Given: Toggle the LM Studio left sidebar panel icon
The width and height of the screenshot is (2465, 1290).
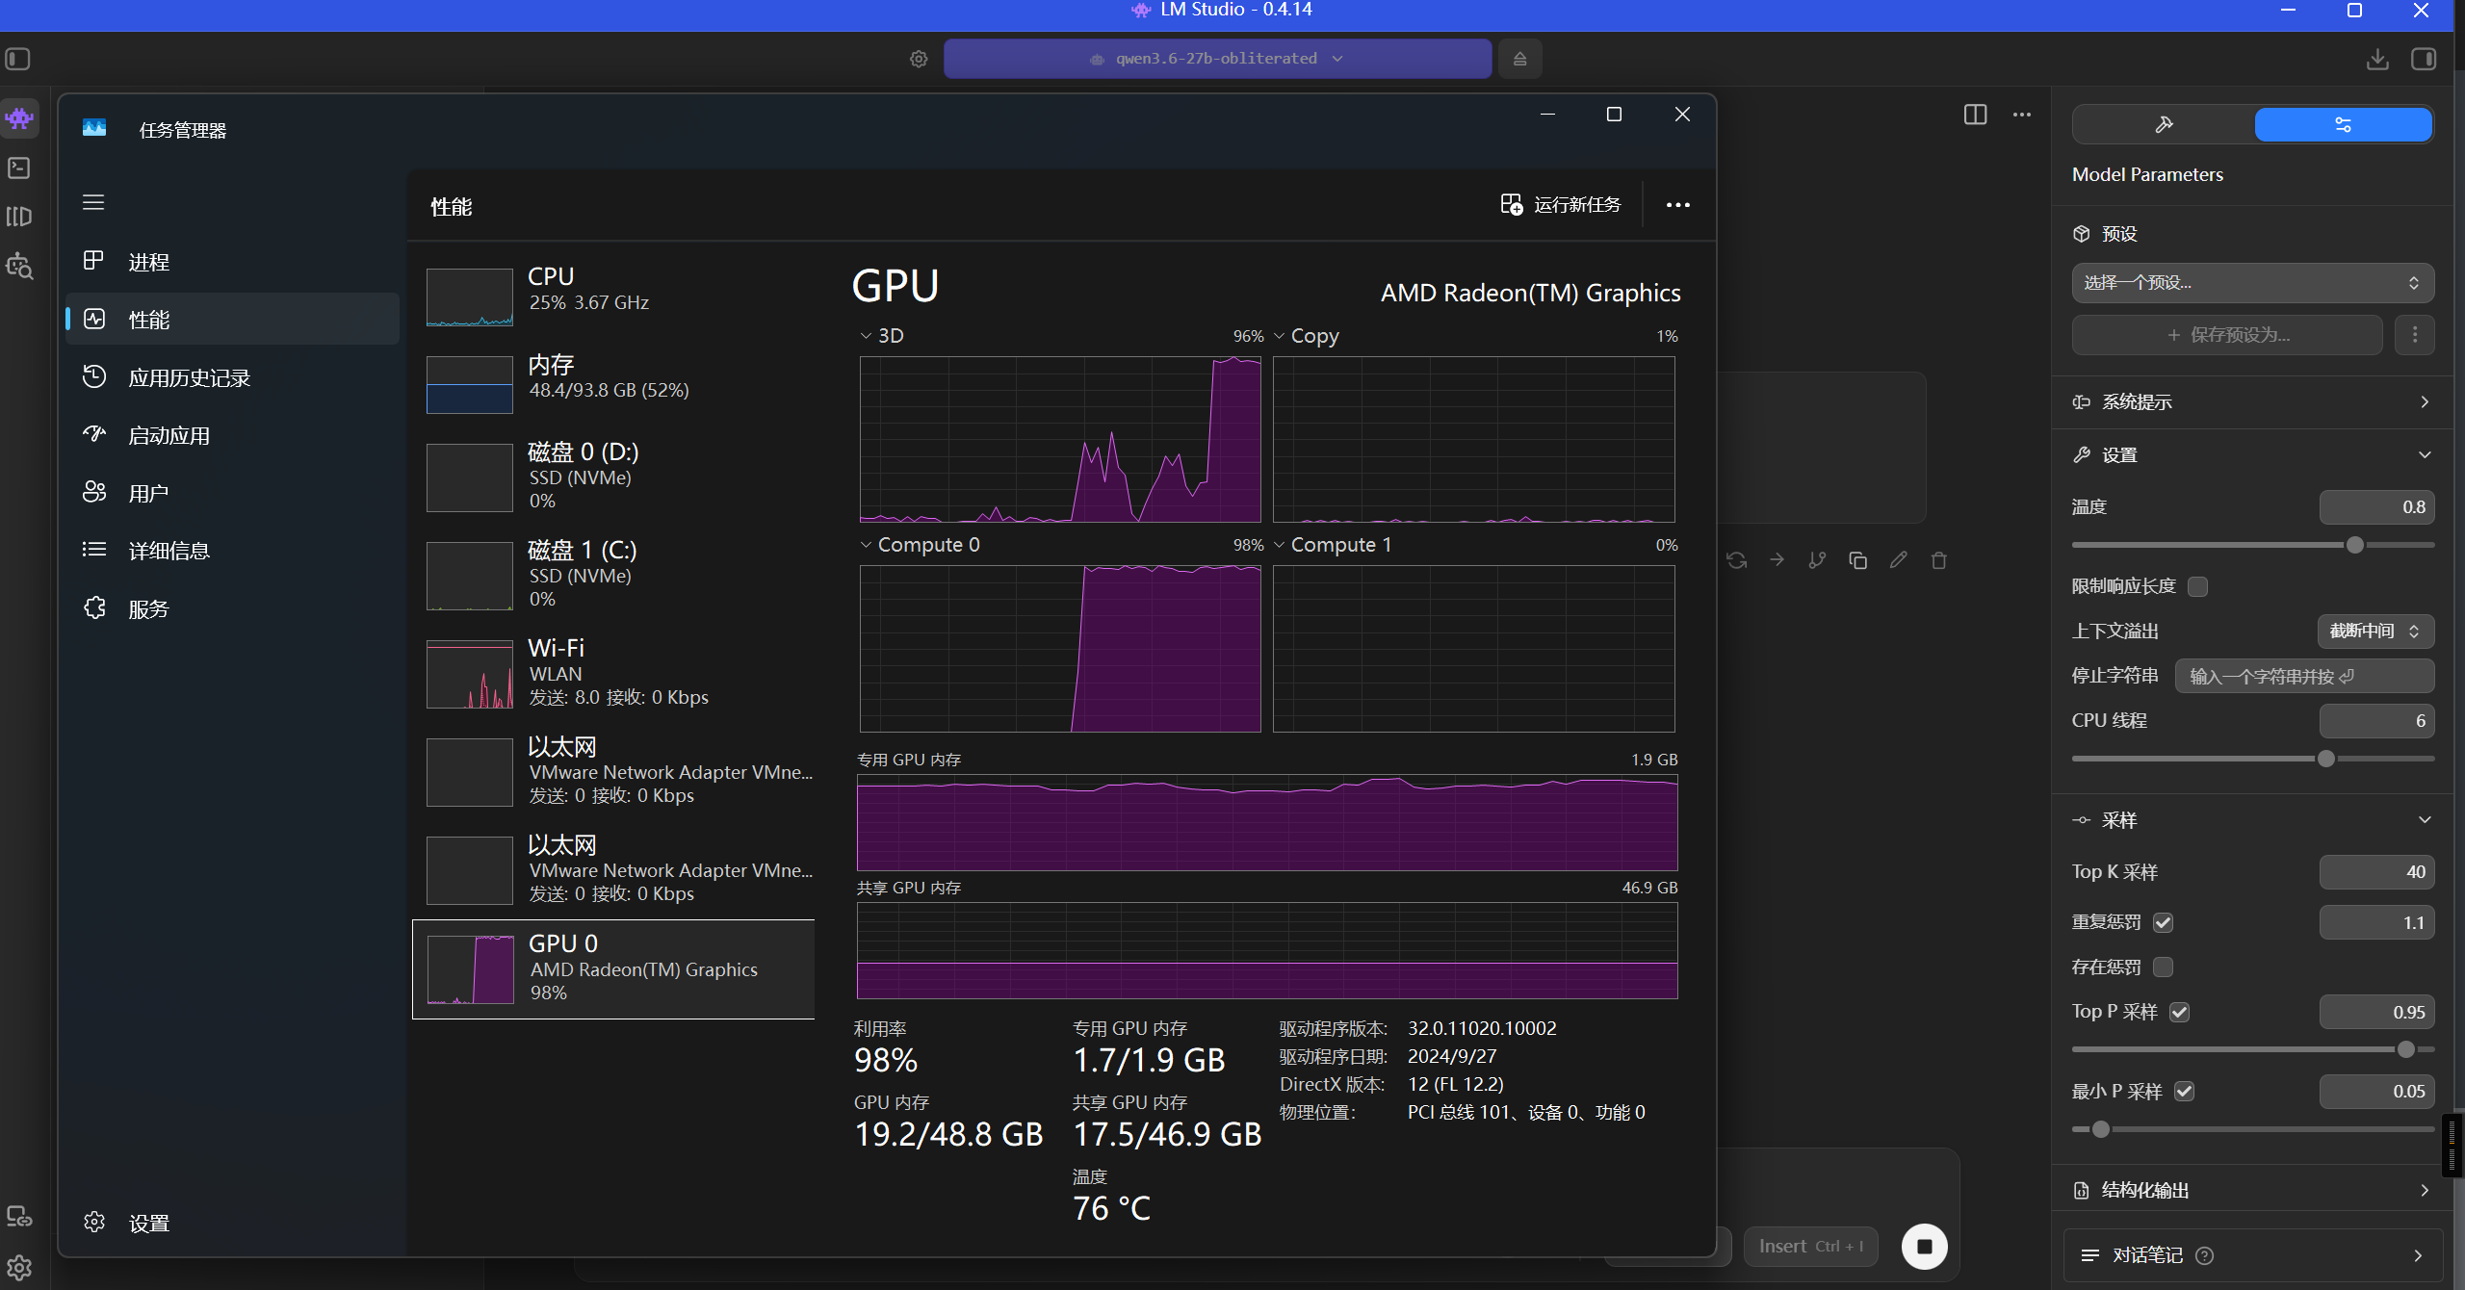Looking at the screenshot, I should [x=18, y=59].
